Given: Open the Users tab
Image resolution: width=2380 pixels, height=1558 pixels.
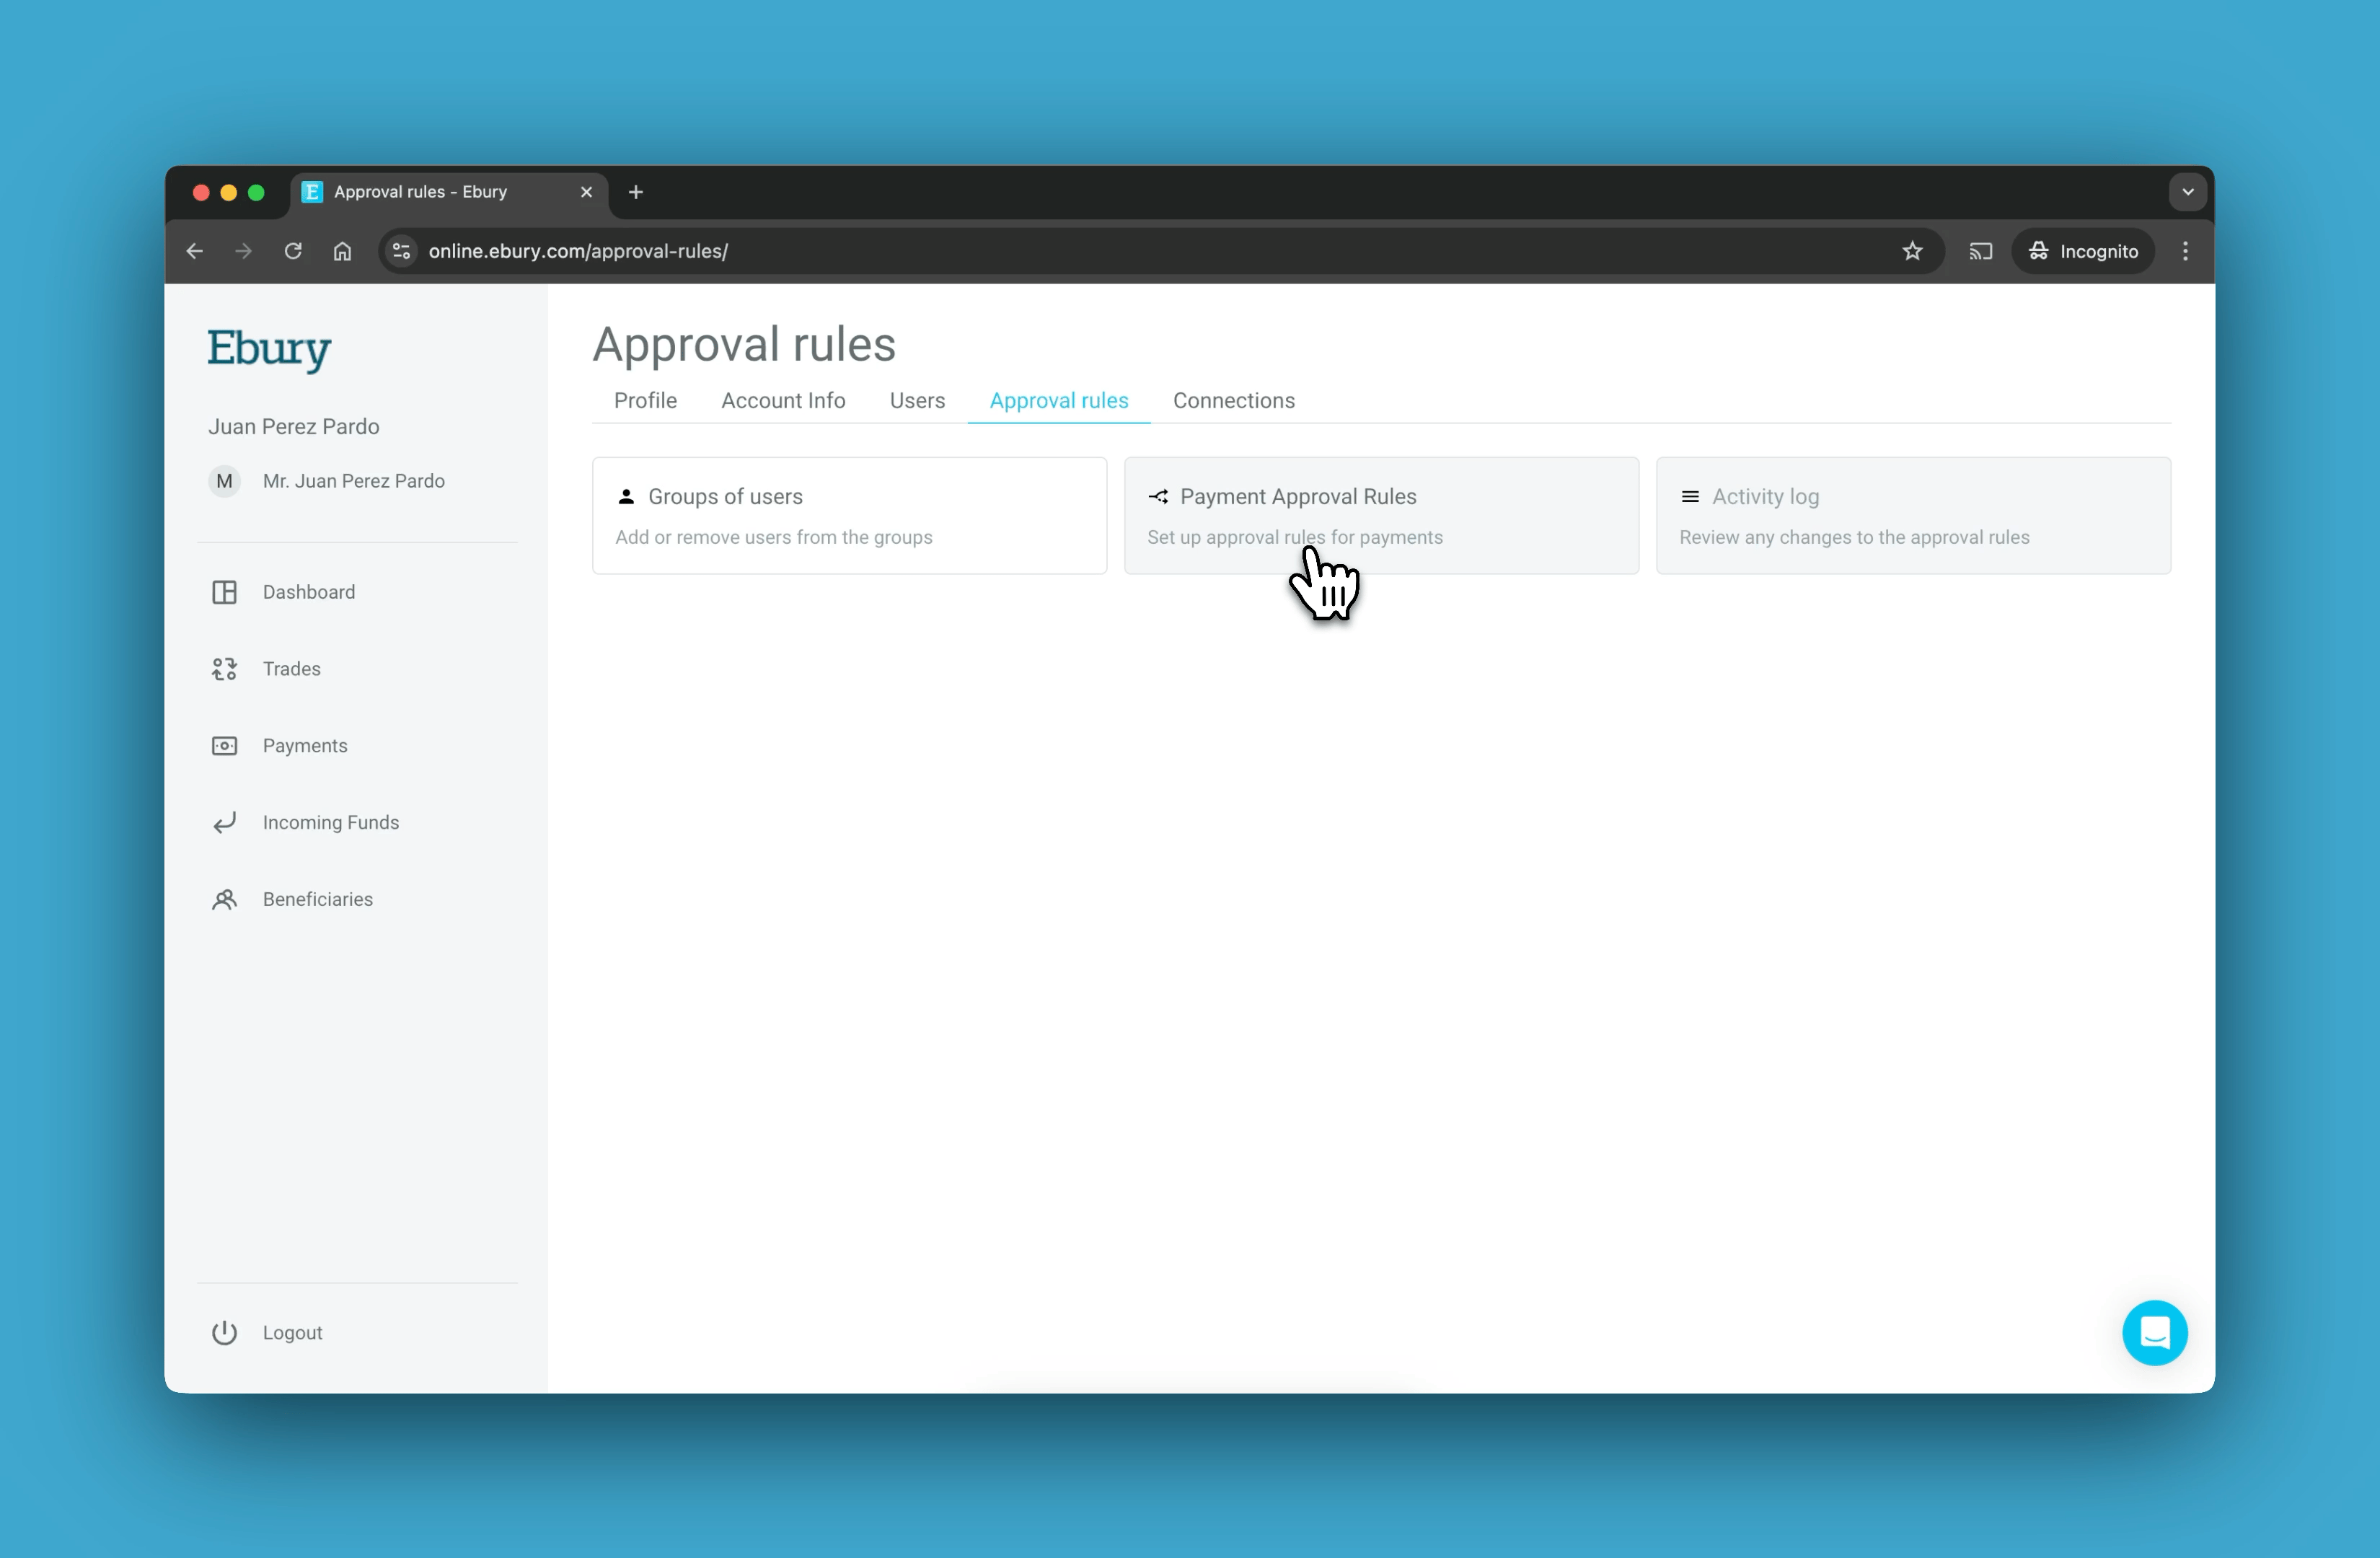Looking at the screenshot, I should pyautogui.click(x=917, y=401).
